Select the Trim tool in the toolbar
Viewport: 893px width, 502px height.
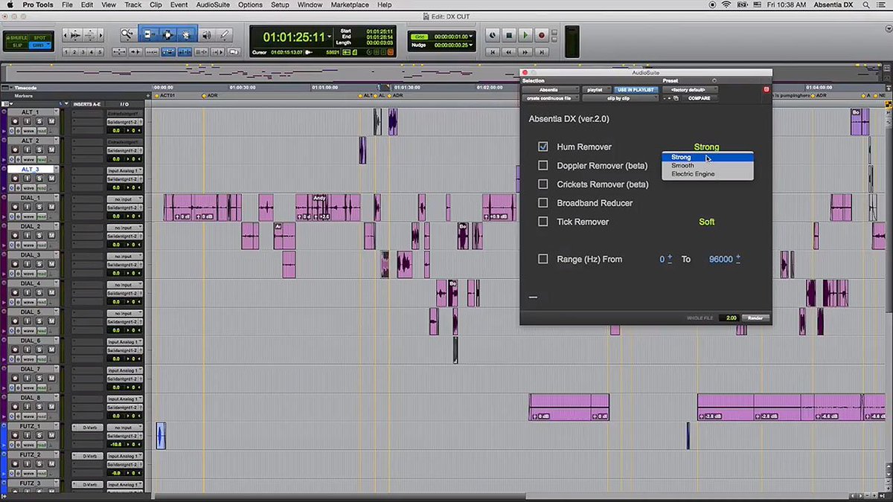click(149, 34)
